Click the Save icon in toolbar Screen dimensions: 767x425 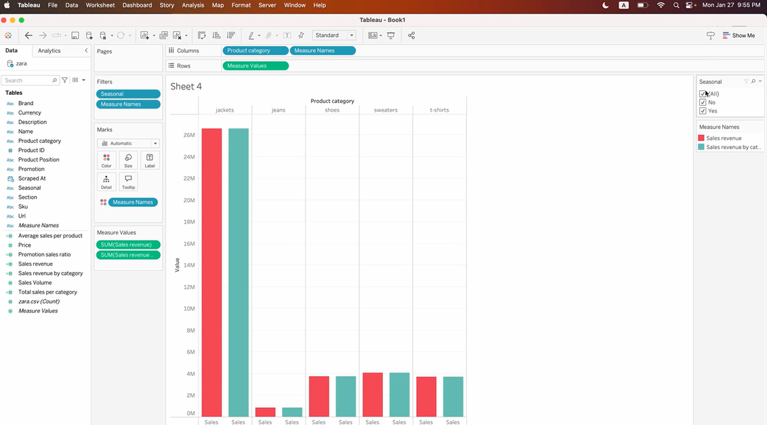[75, 35]
